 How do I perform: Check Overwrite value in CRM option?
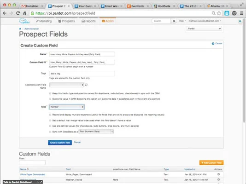click(x=50, y=99)
